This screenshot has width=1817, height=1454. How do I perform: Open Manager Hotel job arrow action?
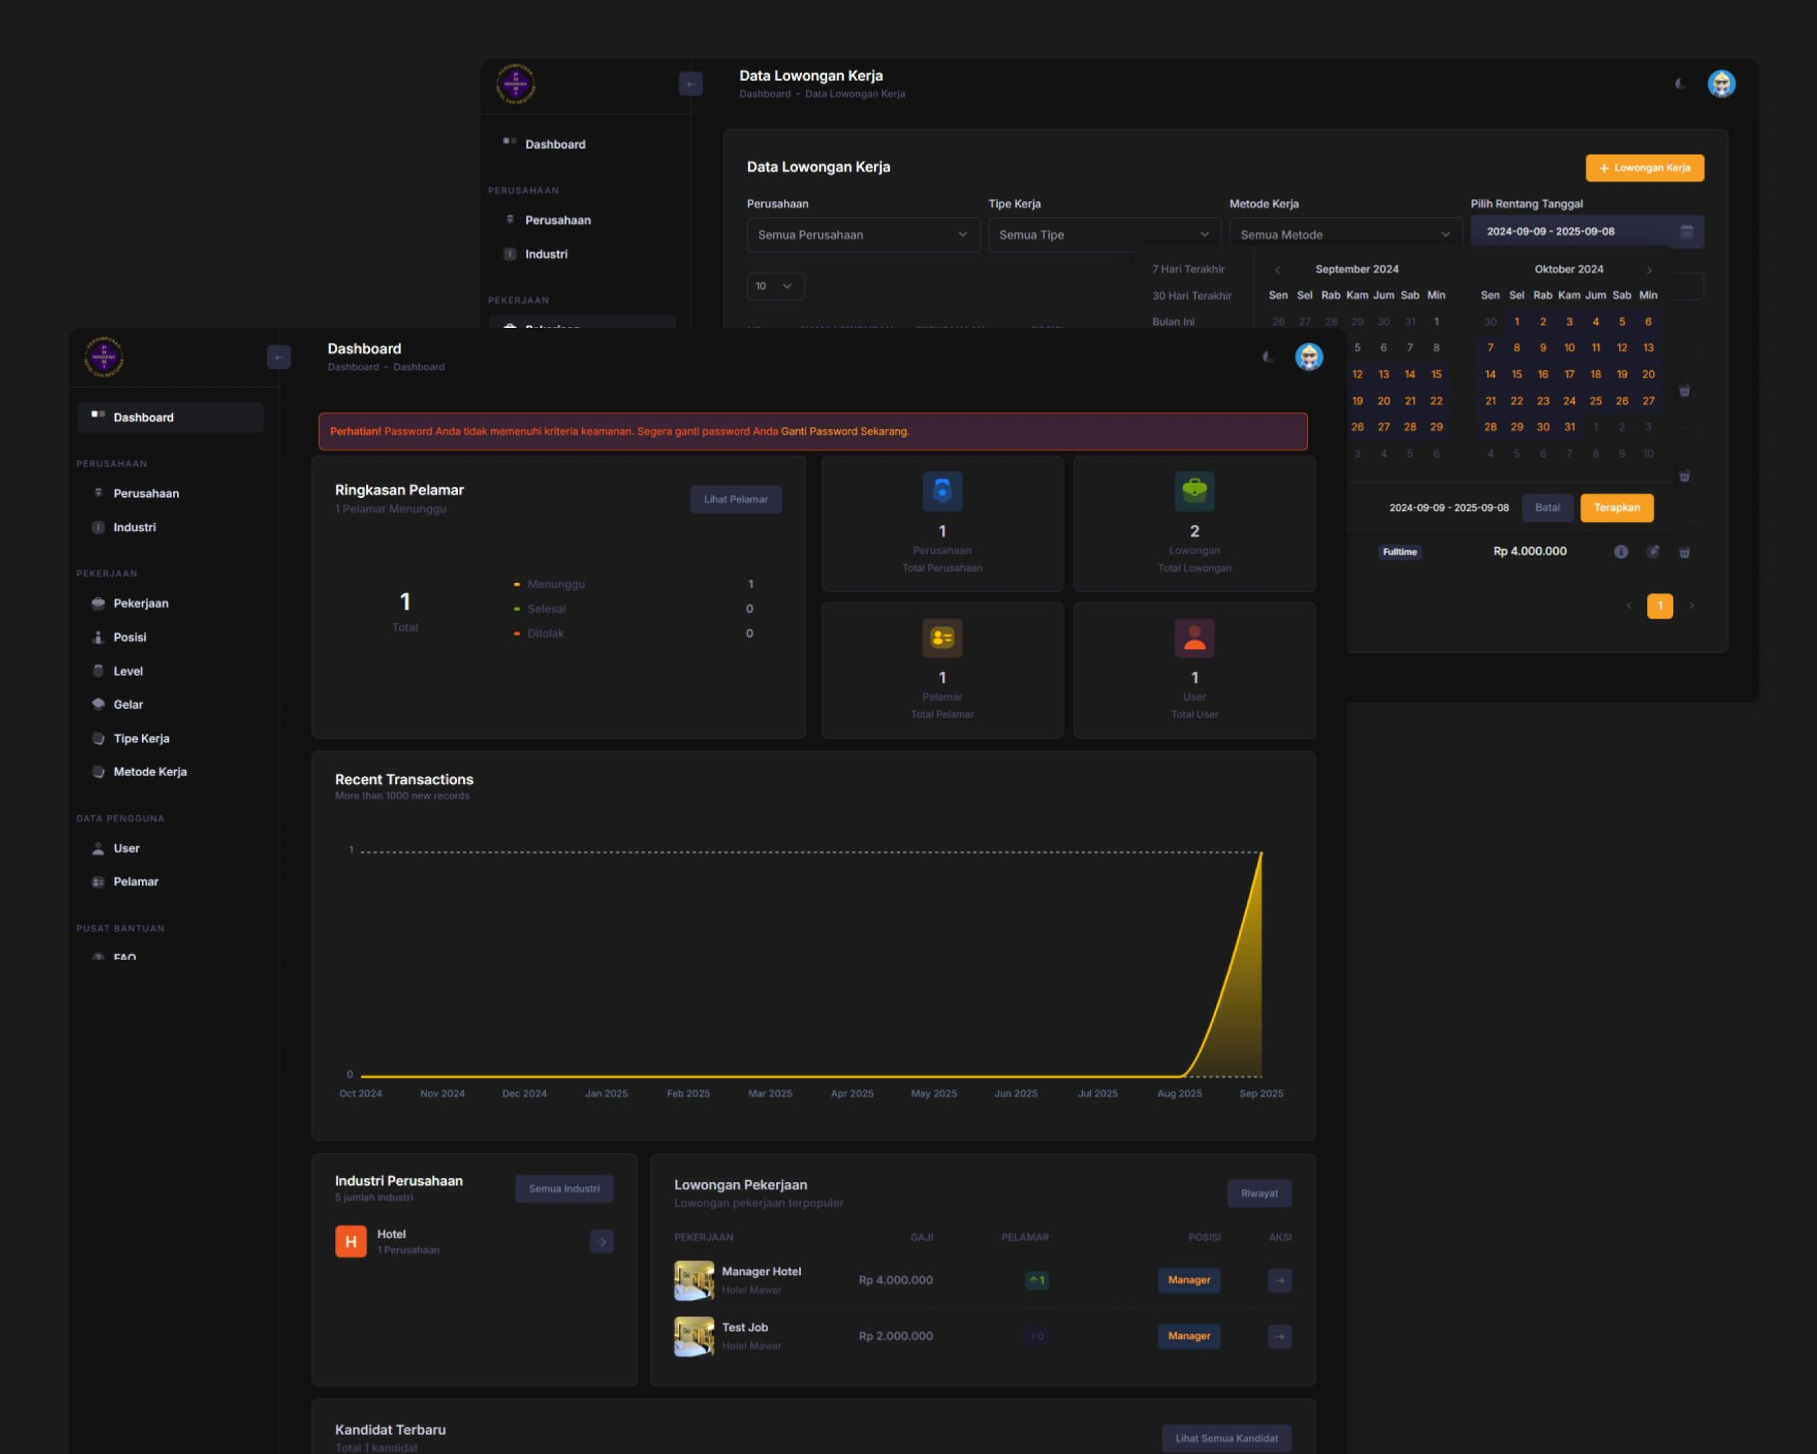[1279, 1280]
